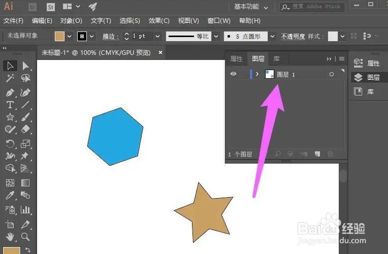Activate the Symbol Sprayer tool

pyautogui.click(x=10, y=210)
